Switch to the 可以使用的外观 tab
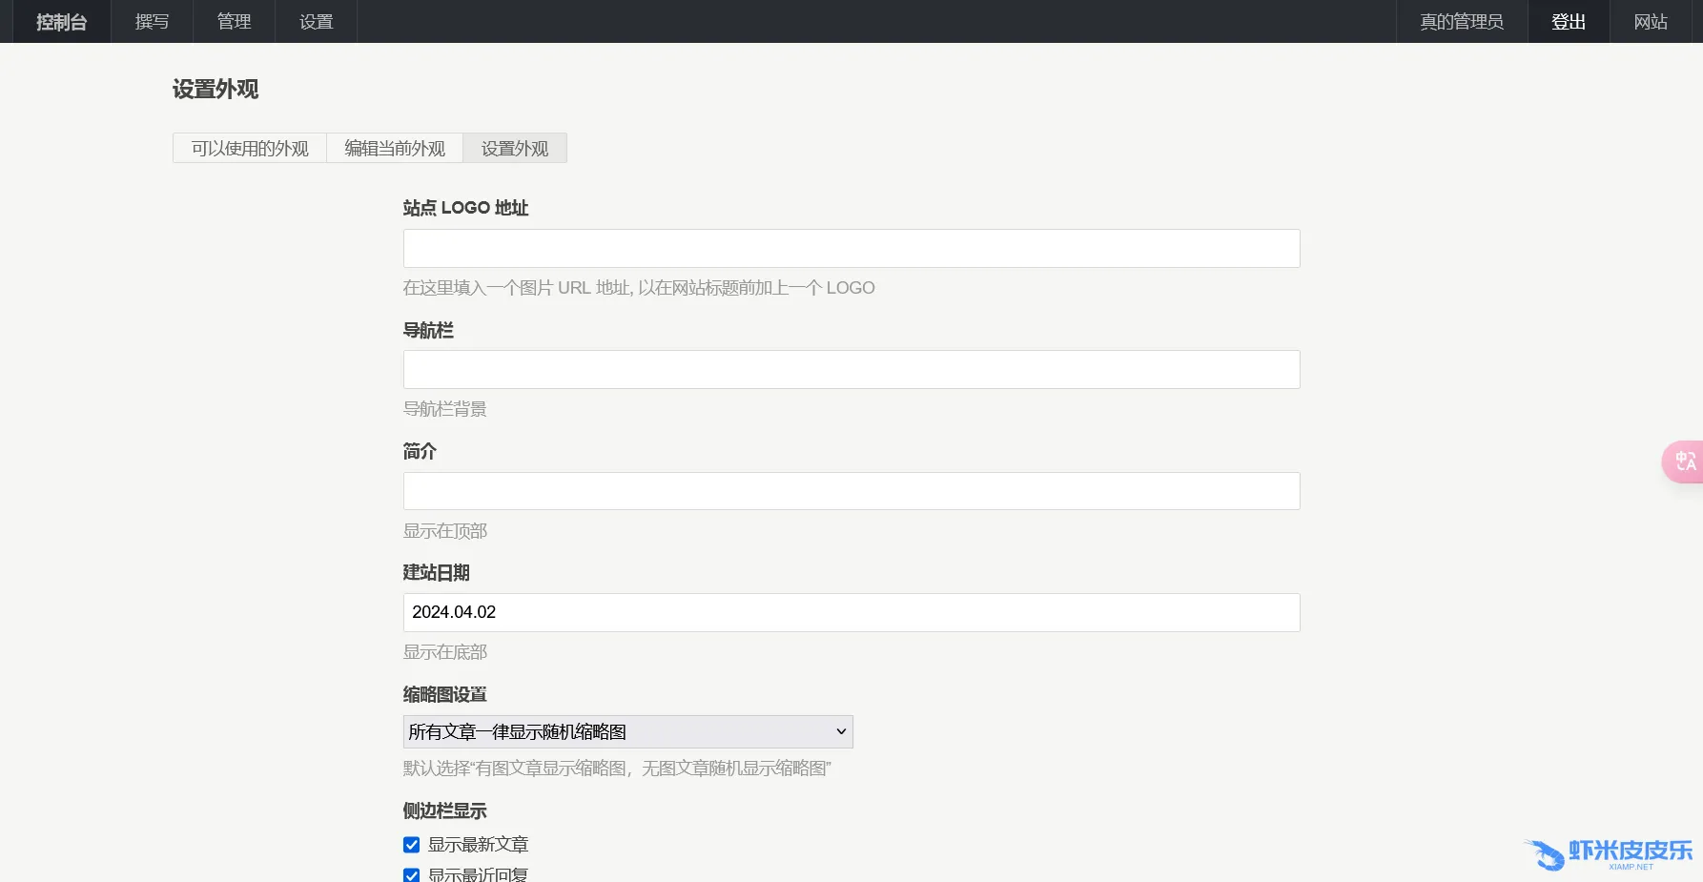This screenshot has width=1703, height=882. pyautogui.click(x=250, y=149)
